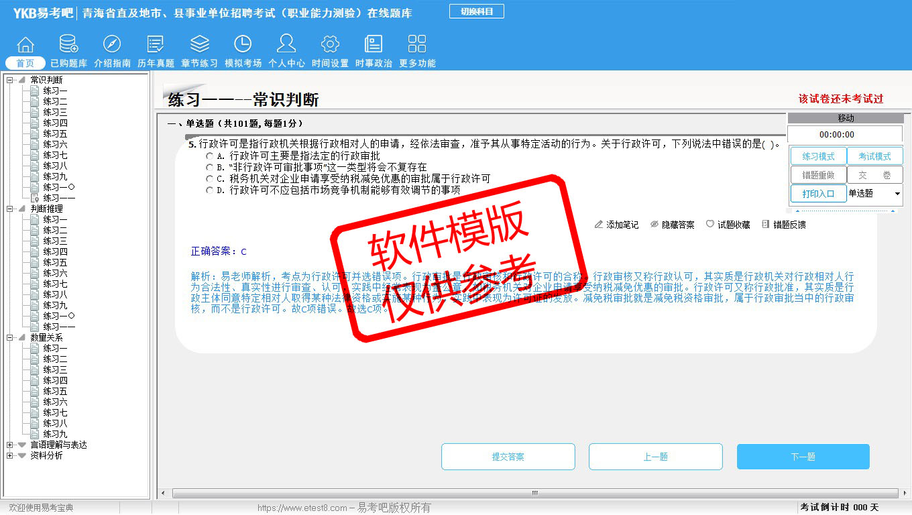Click the 介绍指南 compass icon
This screenshot has width=912, height=515.
coord(112,44)
